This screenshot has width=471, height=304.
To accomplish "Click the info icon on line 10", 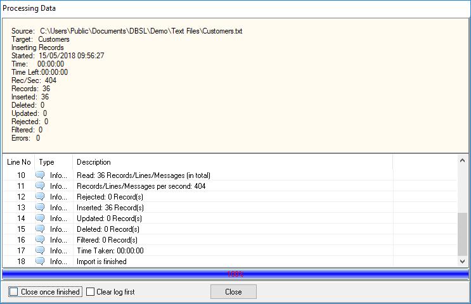I will [x=40, y=175].
